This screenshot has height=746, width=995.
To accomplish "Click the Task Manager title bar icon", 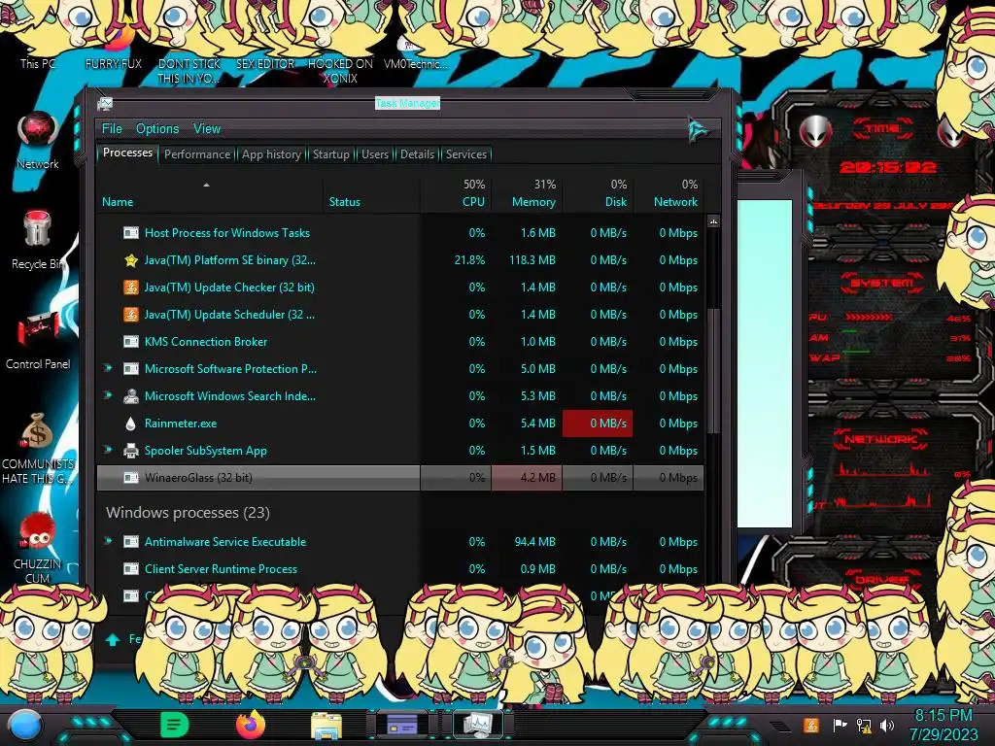I will click(x=105, y=104).
